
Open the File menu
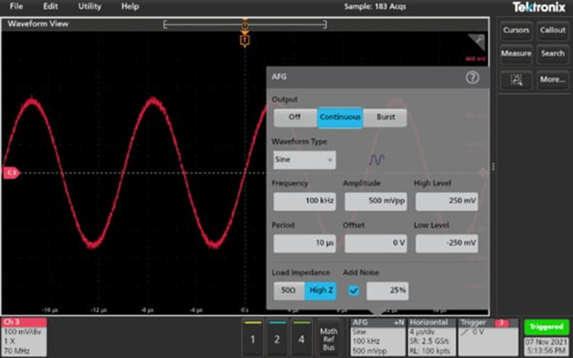tap(16, 6)
